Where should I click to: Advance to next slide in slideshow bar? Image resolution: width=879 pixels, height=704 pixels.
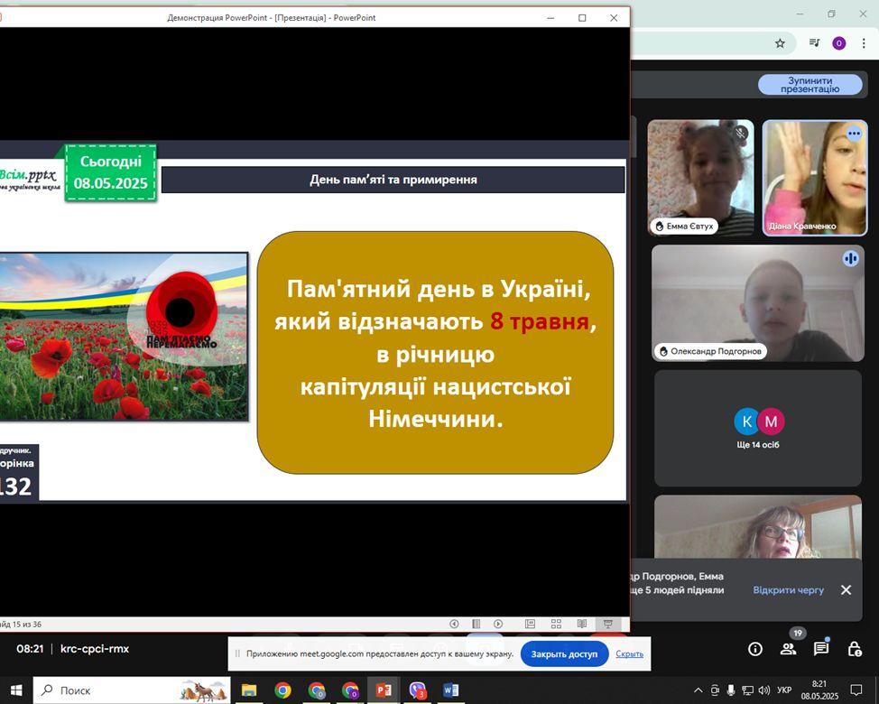click(498, 624)
